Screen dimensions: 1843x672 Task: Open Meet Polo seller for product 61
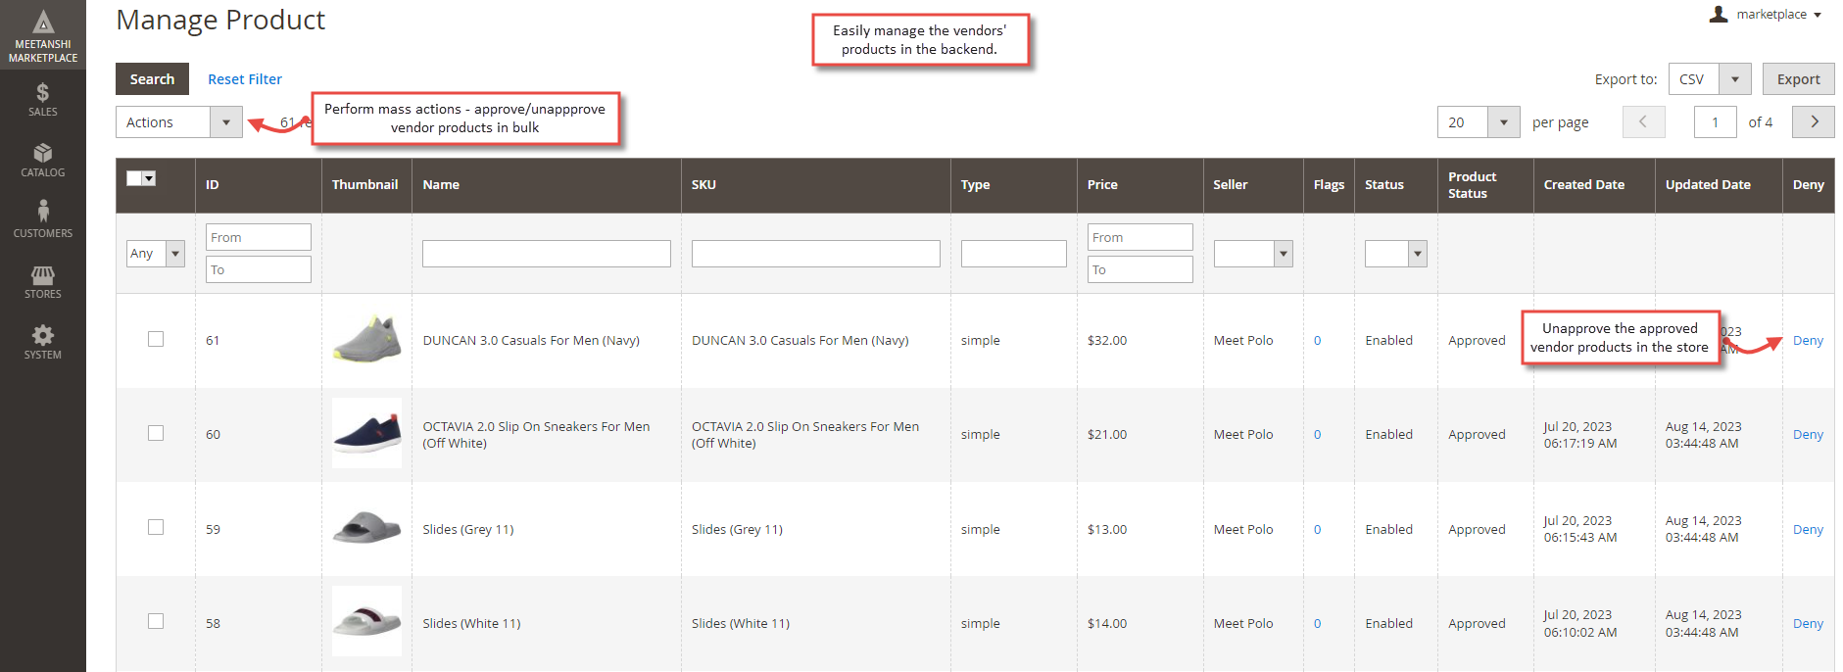pyautogui.click(x=1243, y=341)
